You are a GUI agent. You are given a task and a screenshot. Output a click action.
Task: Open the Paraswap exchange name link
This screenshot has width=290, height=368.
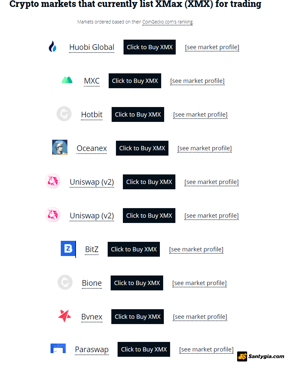tap(92, 350)
